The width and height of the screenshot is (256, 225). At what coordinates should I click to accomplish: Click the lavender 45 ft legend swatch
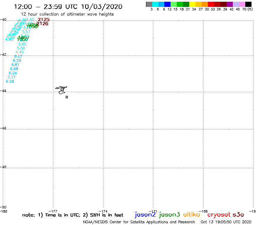click(236, 4)
